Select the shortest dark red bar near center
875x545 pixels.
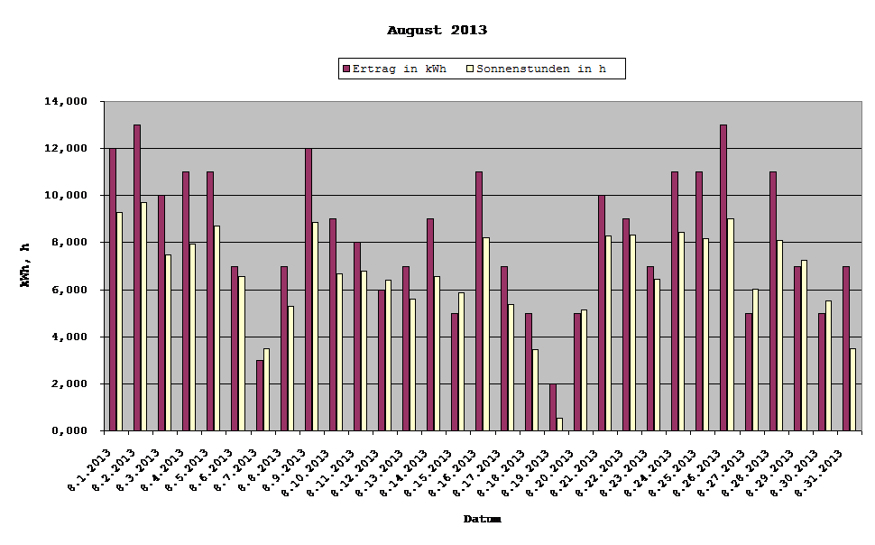pos(554,411)
